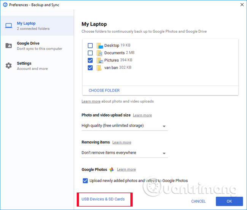Open Learn more about photo and video uploads
Viewport: 247px width, 210px height.
tap(91, 101)
